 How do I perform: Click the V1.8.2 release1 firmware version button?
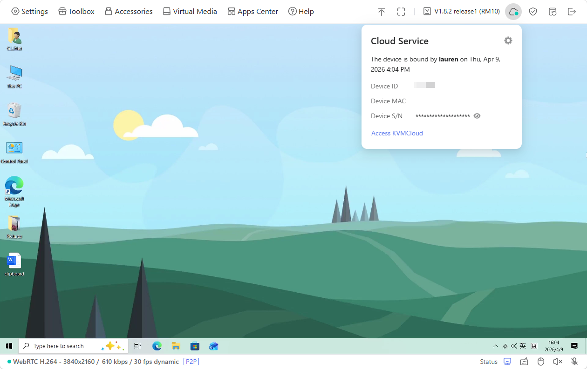(x=461, y=12)
